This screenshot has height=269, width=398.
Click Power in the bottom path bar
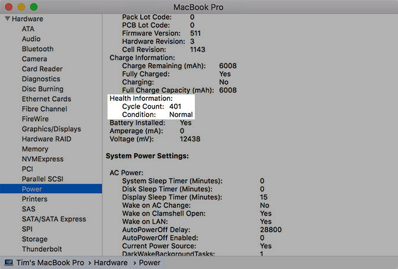[150, 262]
